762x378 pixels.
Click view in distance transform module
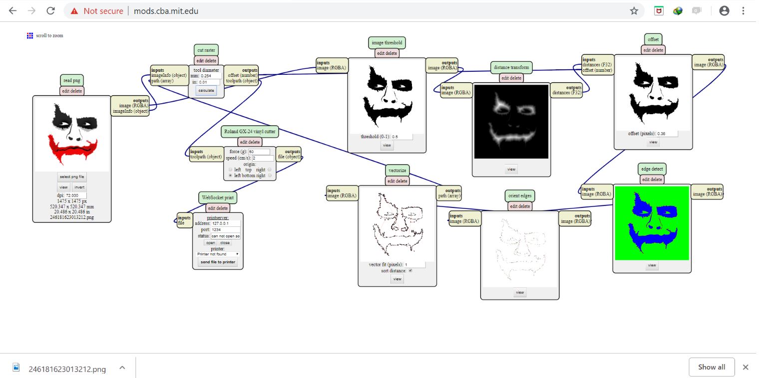click(x=511, y=169)
